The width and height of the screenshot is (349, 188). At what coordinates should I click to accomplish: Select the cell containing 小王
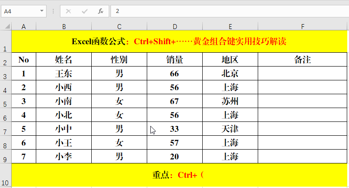pos(64,142)
